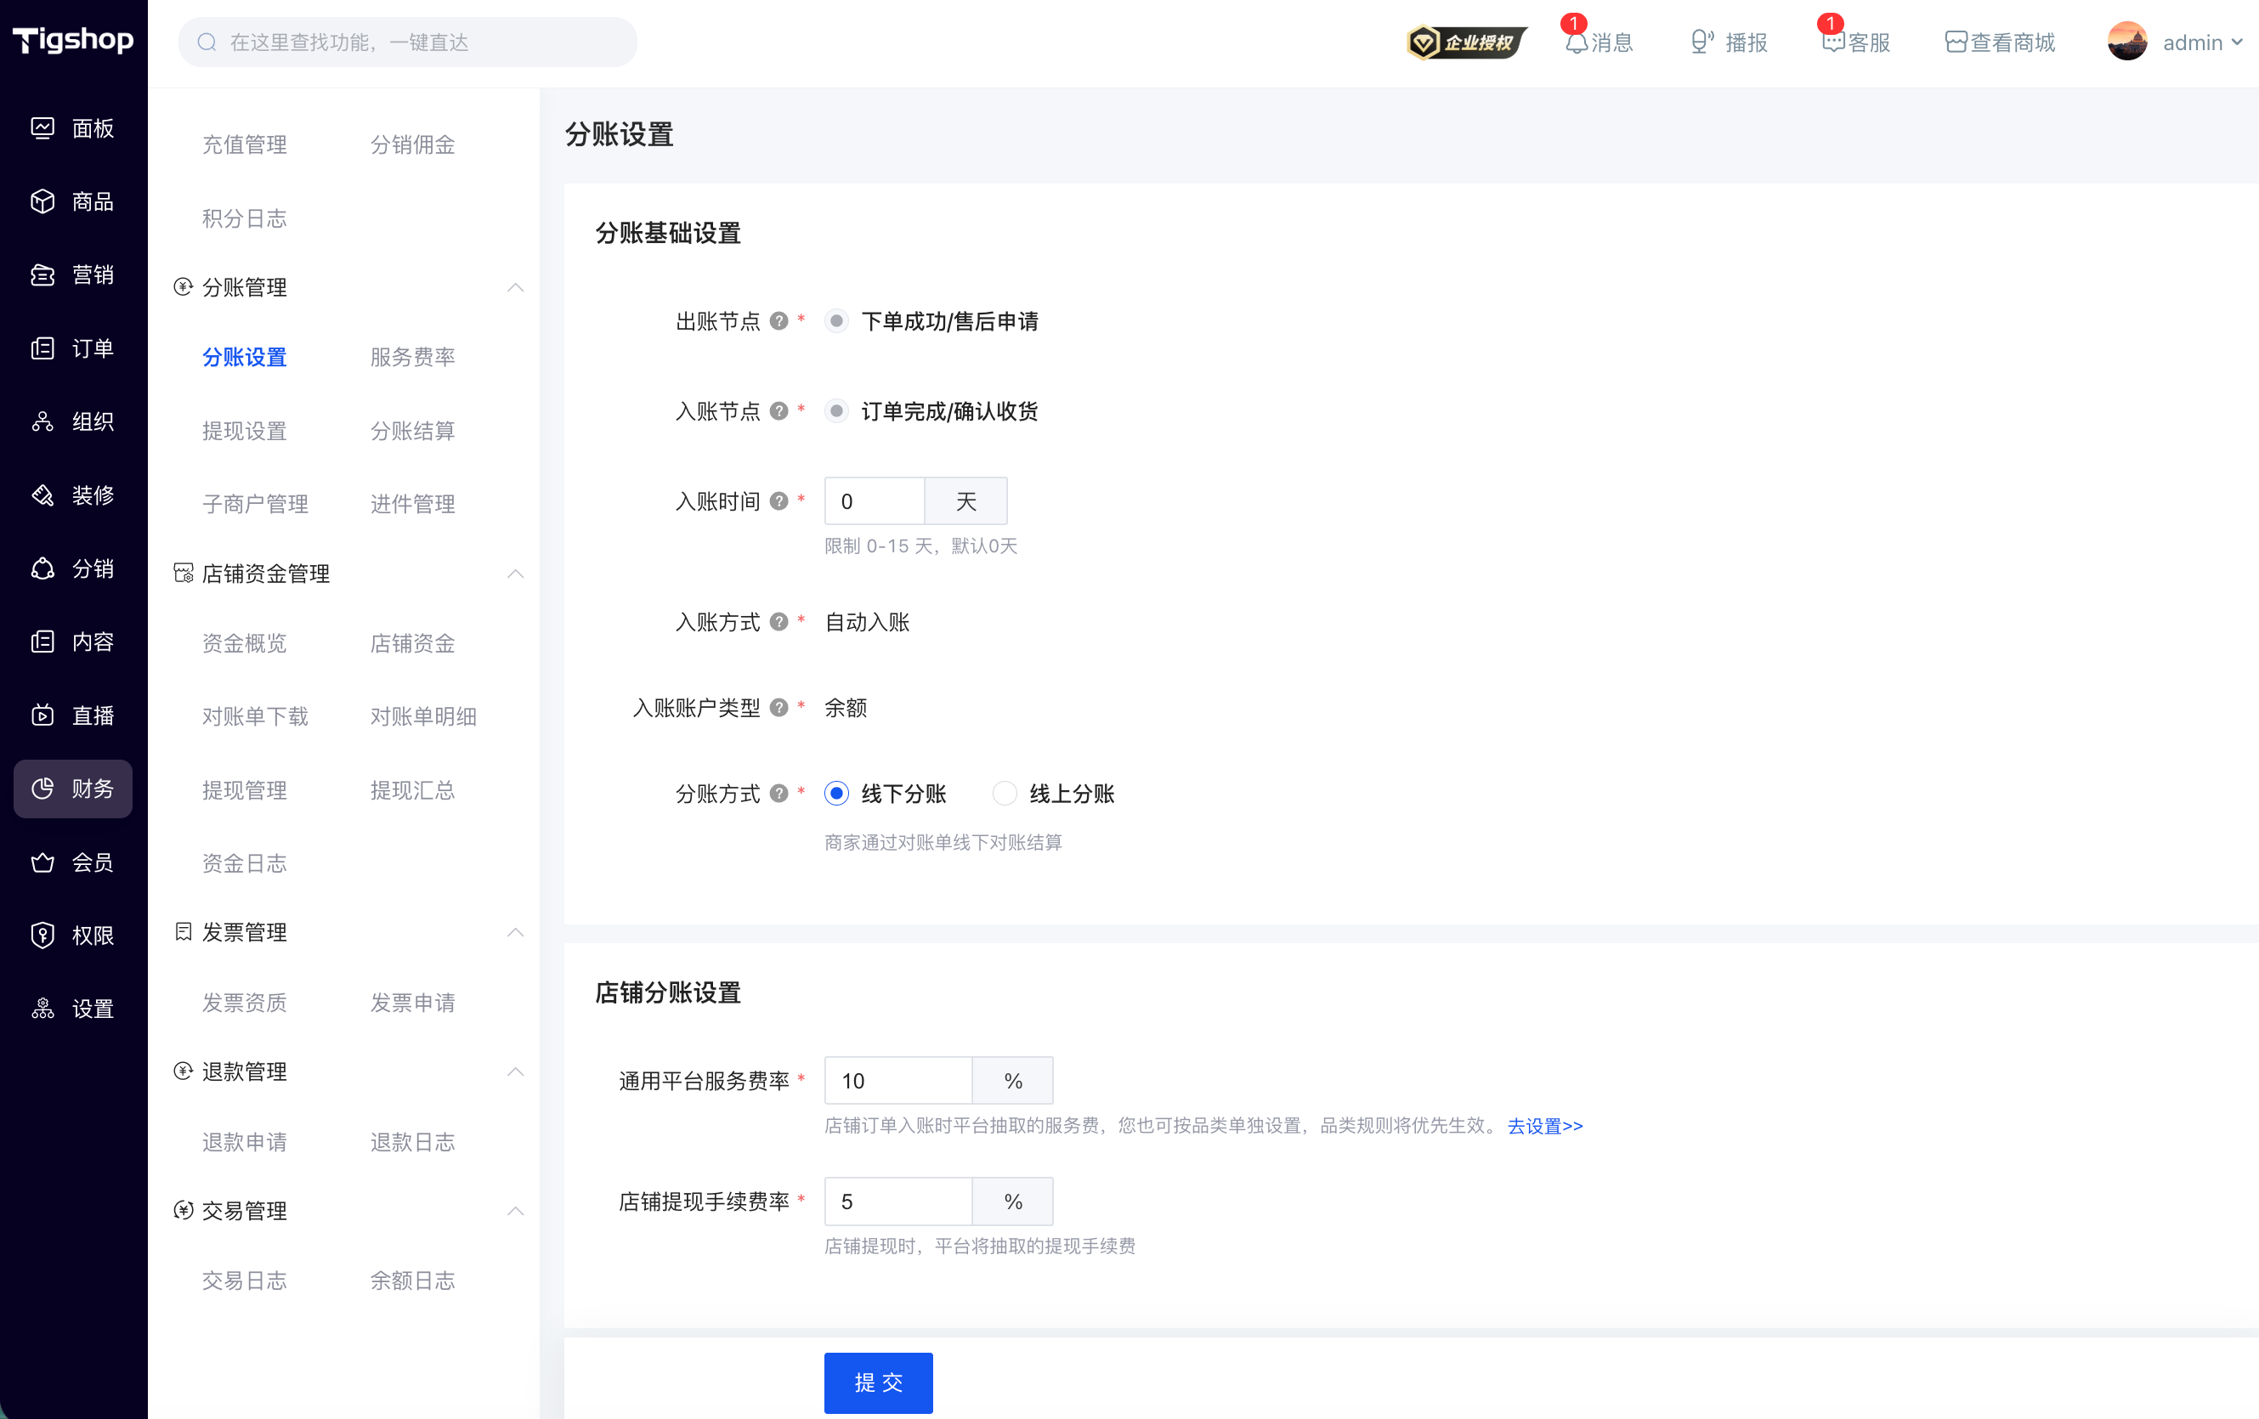
Task: Collapse the 分账管理 menu group
Action: tap(515, 287)
